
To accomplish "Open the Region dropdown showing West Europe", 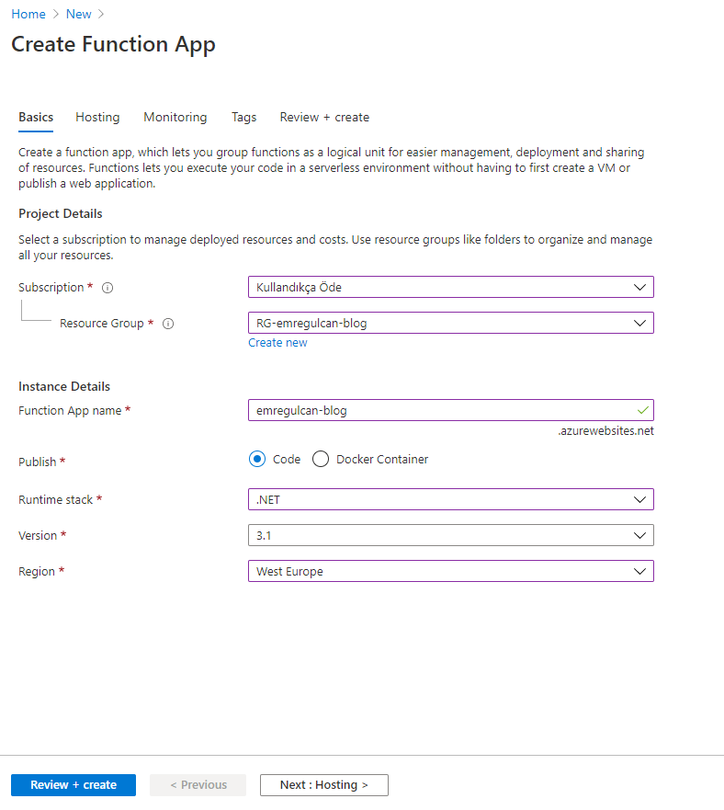I will (451, 571).
